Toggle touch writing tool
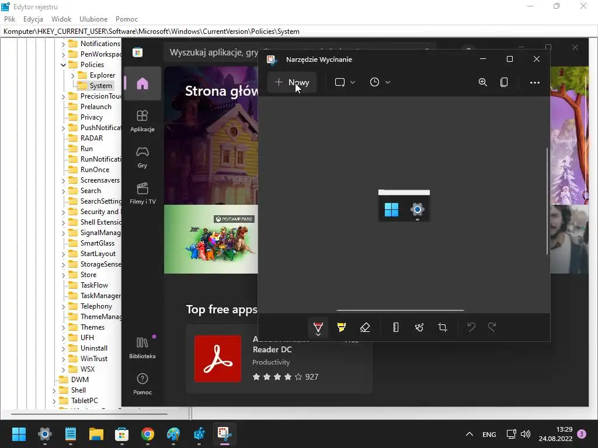 click(419, 328)
